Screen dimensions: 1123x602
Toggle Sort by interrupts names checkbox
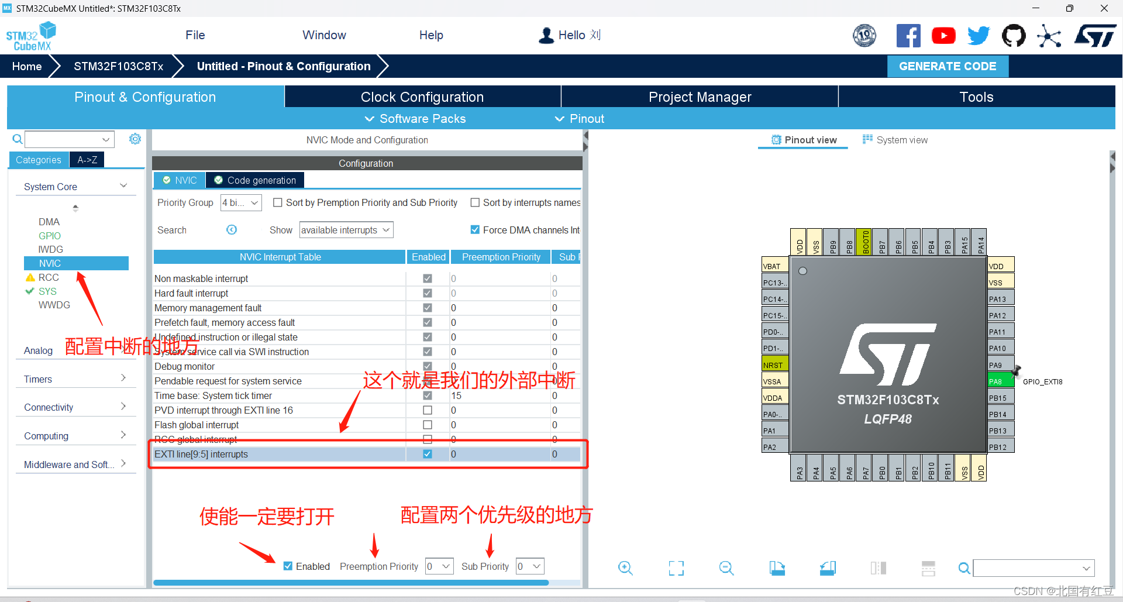coord(475,202)
